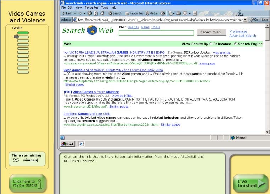This screenshot has width=270, height=194.
Task: Open the Tools menu
Action: point(104,7)
